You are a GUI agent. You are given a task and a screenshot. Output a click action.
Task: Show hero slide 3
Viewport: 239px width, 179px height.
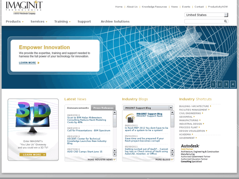click(226, 84)
